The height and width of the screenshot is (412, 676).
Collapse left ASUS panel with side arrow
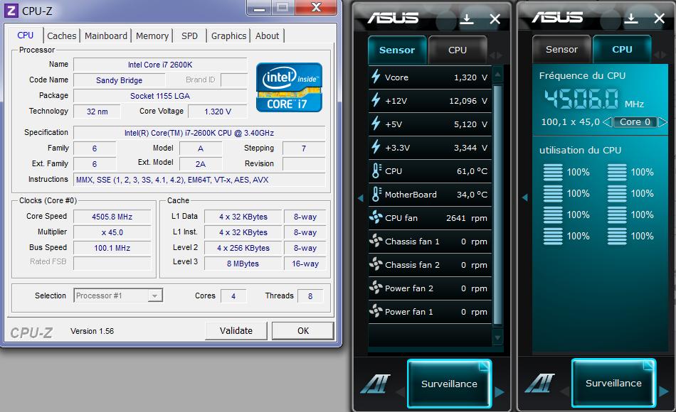361,198
